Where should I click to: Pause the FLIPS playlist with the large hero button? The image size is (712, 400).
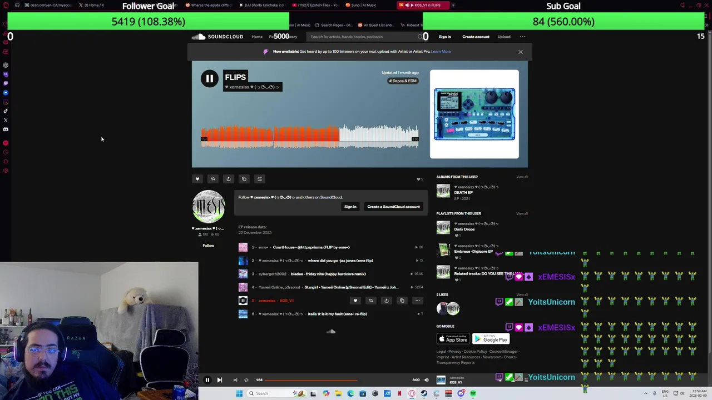(x=210, y=79)
